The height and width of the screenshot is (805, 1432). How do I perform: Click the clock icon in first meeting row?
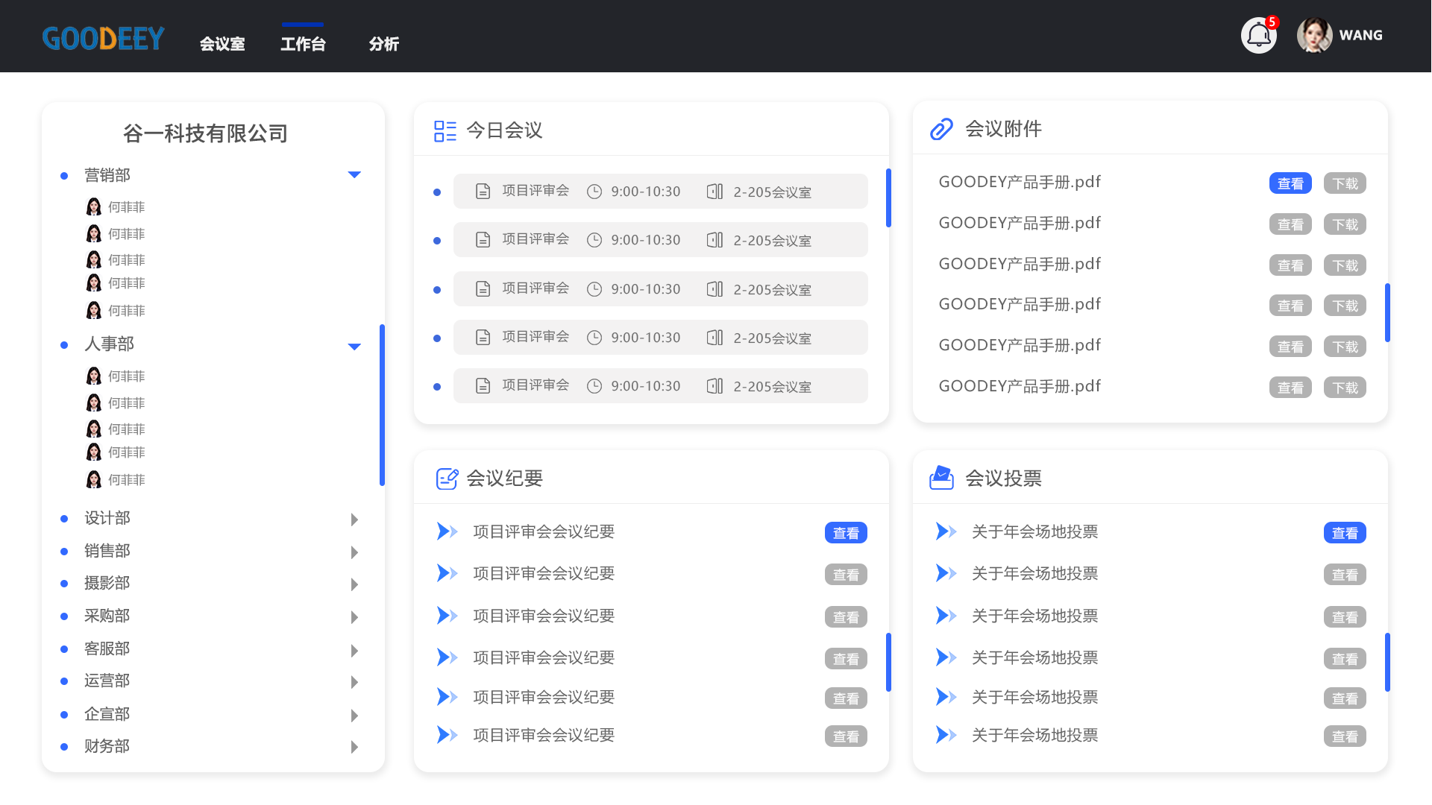coord(594,192)
